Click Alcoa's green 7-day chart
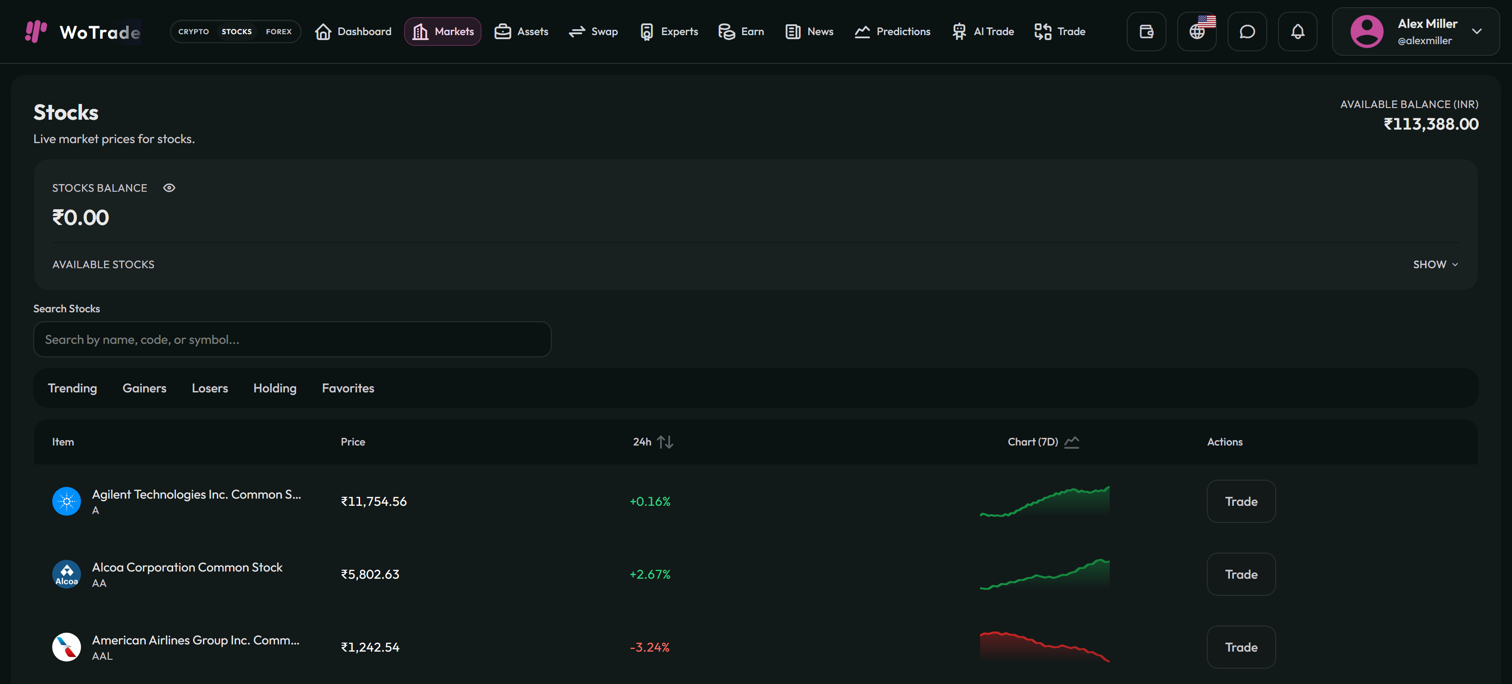 [x=1045, y=574]
